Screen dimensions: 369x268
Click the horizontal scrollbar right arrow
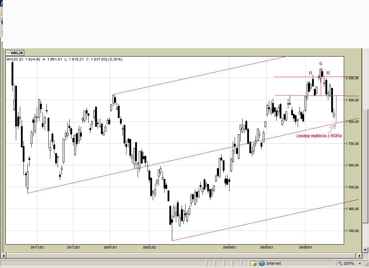[x=359, y=255]
